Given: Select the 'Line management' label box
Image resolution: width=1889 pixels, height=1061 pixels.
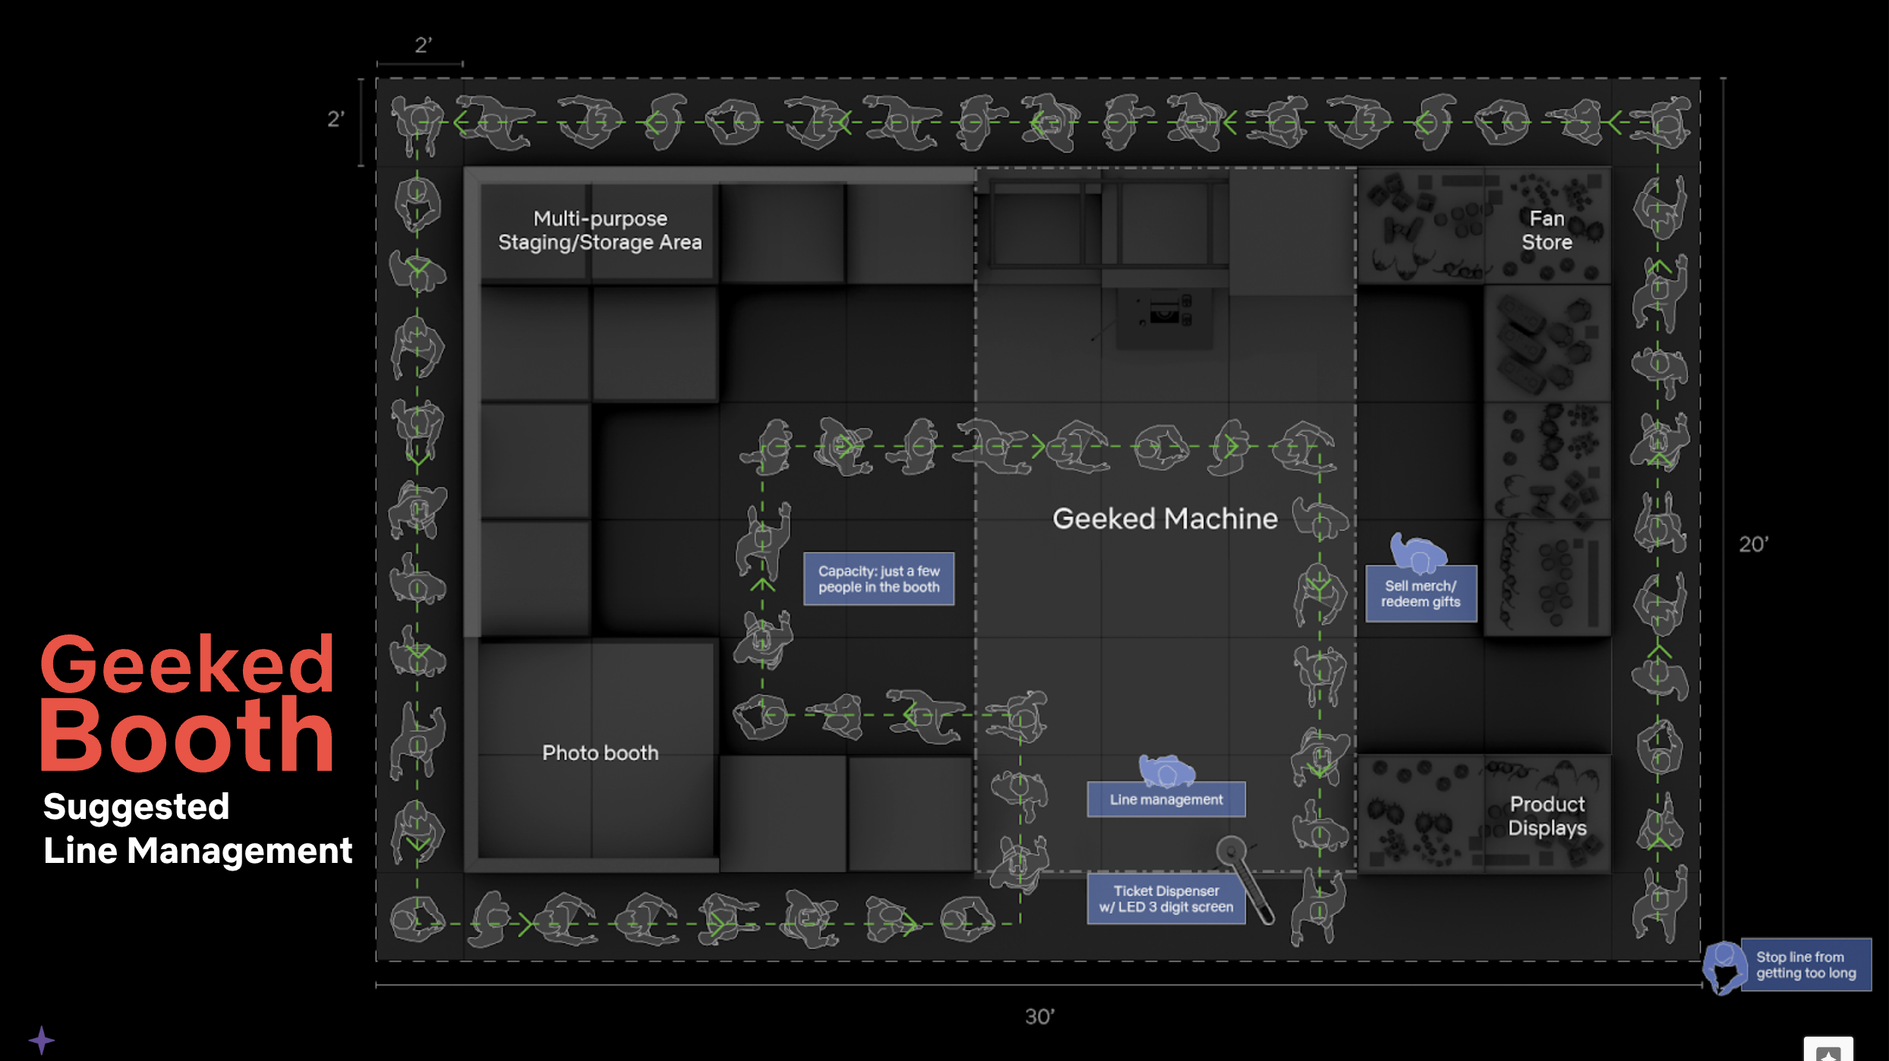Looking at the screenshot, I should (x=1166, y=799).
